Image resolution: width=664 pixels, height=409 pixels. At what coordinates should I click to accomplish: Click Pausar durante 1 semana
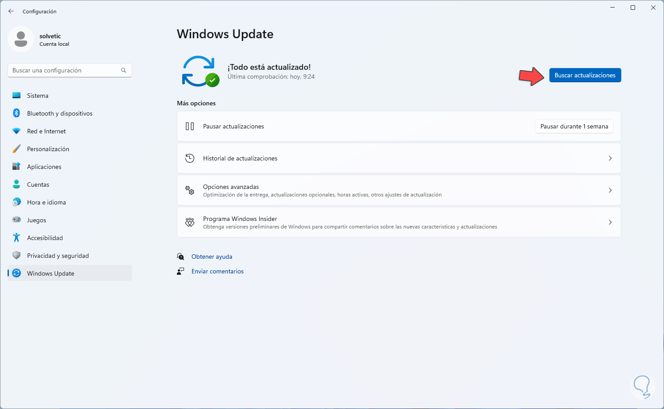pos(574,126)
